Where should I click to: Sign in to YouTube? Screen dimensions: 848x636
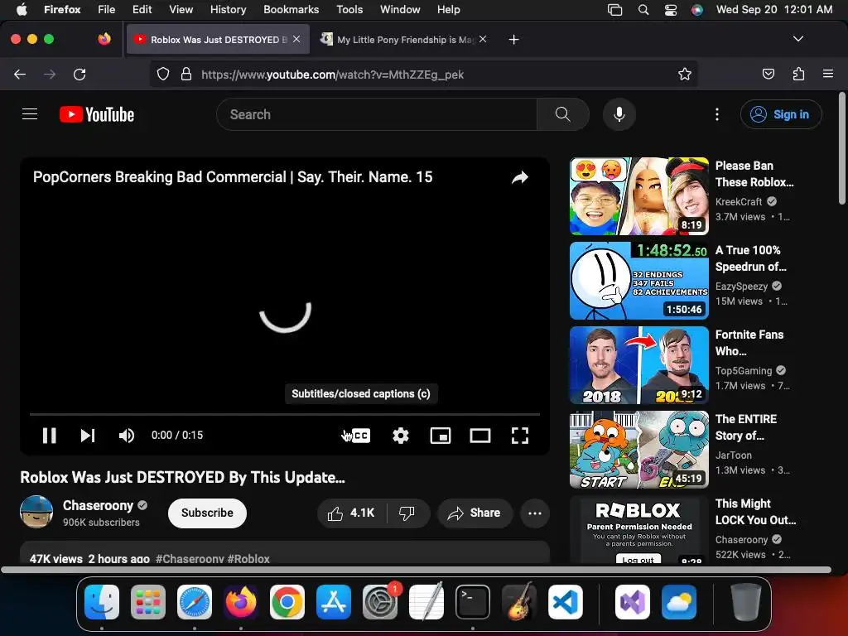click(x=781, y=114)
